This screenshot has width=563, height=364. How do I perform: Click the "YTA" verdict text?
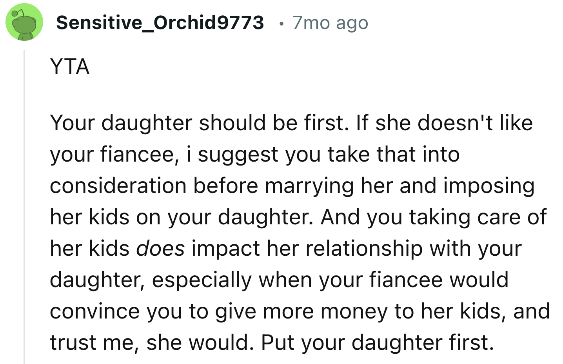click(x=70, y=66)
